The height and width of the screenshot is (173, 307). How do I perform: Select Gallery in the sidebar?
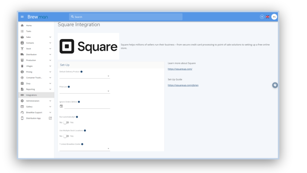click(36, 107)
